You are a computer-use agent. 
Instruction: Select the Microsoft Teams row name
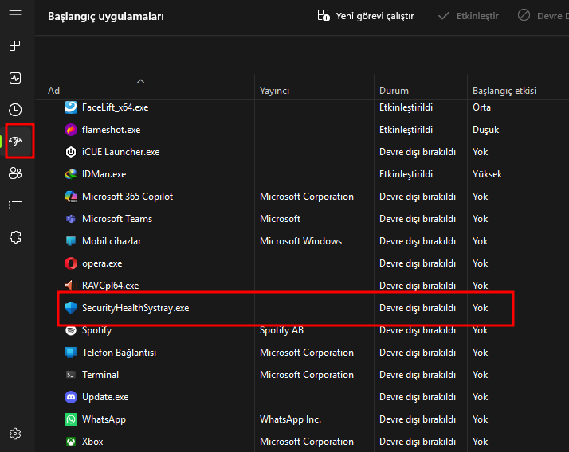[117, 219]
